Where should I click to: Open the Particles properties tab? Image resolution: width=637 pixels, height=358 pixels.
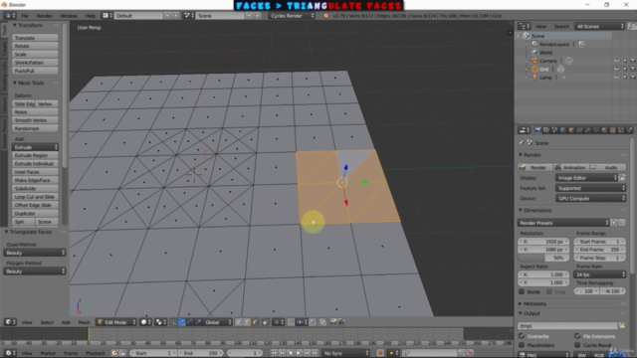tap(621, 130)
